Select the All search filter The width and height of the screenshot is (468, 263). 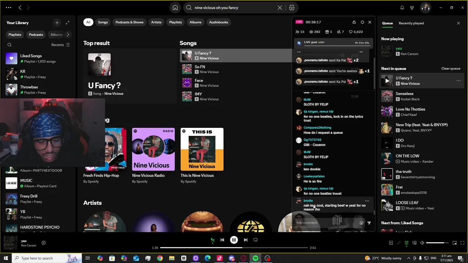88,22
